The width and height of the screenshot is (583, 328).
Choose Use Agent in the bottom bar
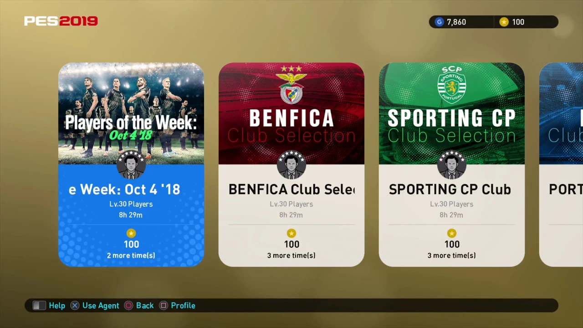[x=101, y=306]
